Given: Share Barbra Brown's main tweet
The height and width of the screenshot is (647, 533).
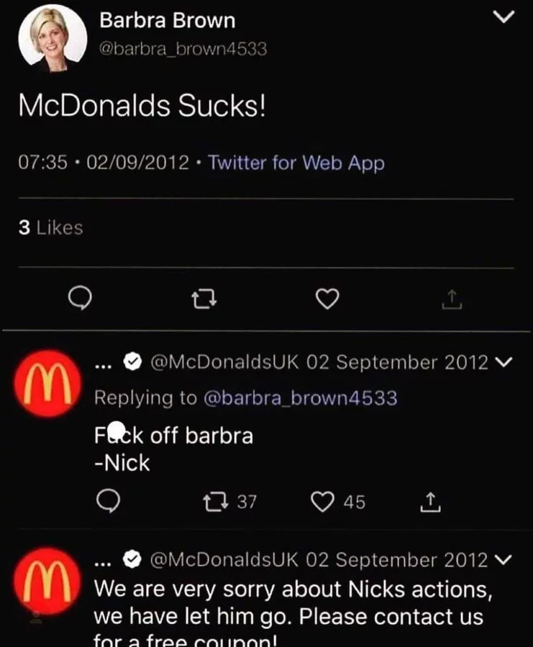Looking at the screenshot, I should tap(452, 299).
